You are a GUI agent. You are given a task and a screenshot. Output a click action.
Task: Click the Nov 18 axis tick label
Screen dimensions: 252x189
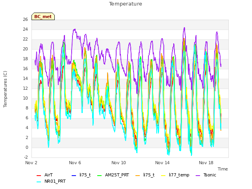click(x=206, y=163)
